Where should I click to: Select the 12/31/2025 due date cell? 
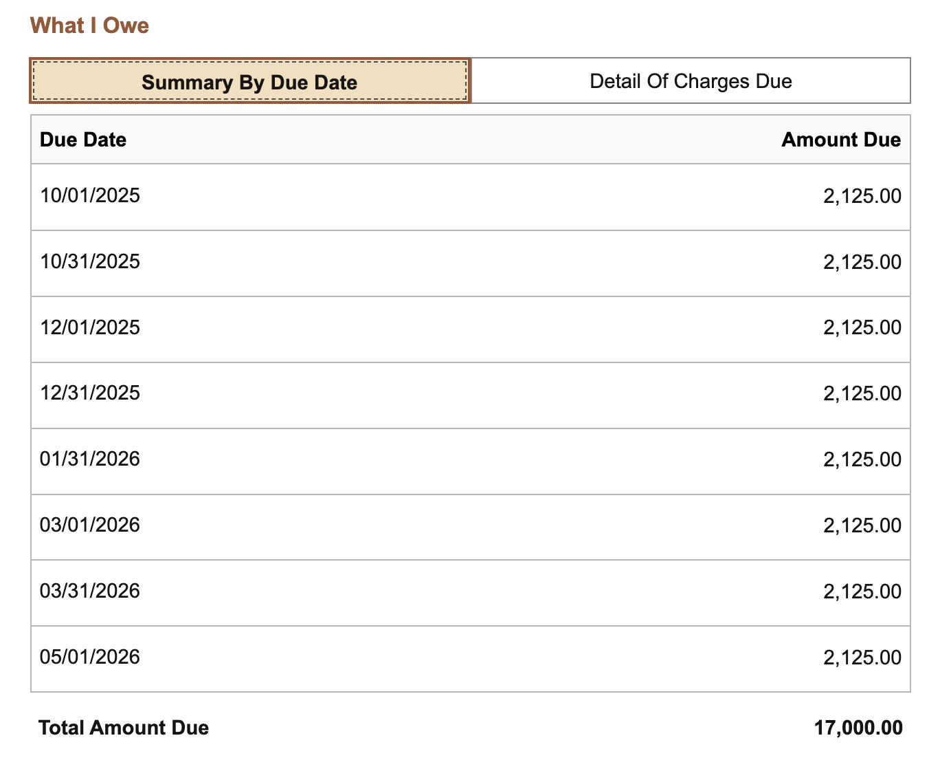90,393
